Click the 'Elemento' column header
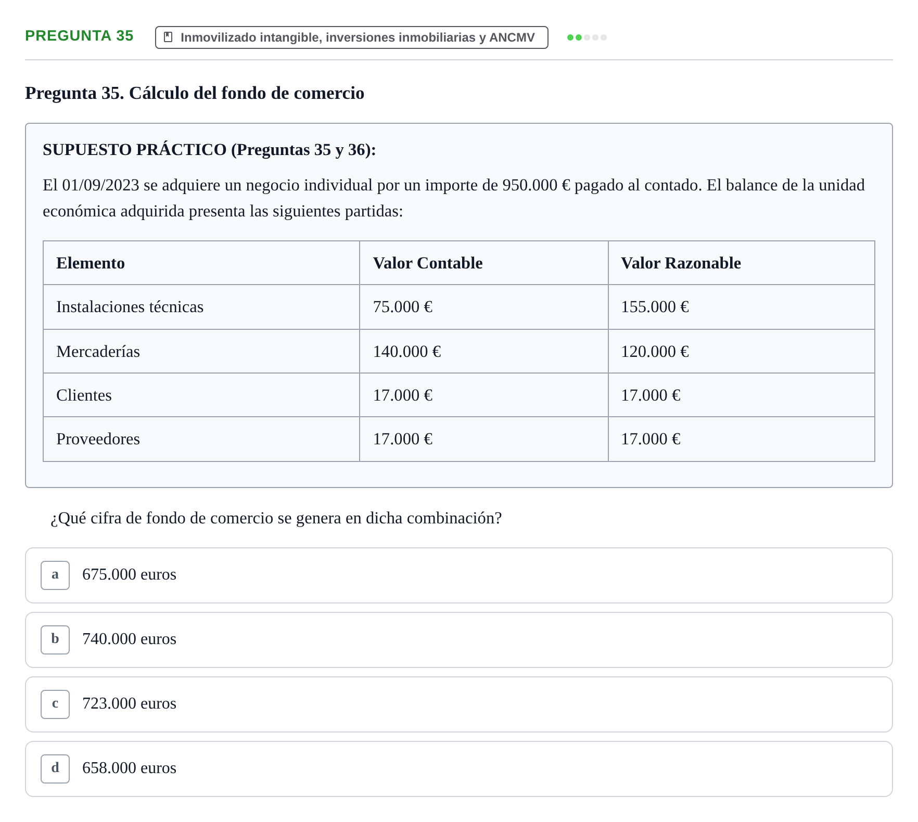Screen dimensions: 918x822 click(x=201, y=263)
